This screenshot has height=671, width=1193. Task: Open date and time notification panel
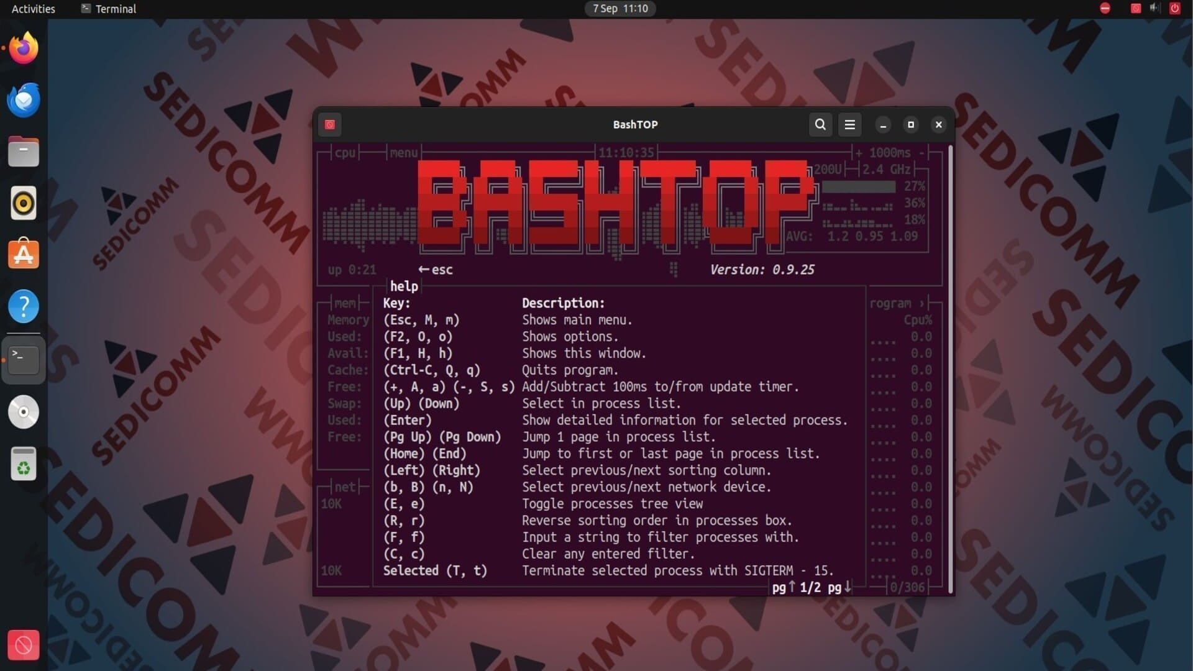pos(619,9)
